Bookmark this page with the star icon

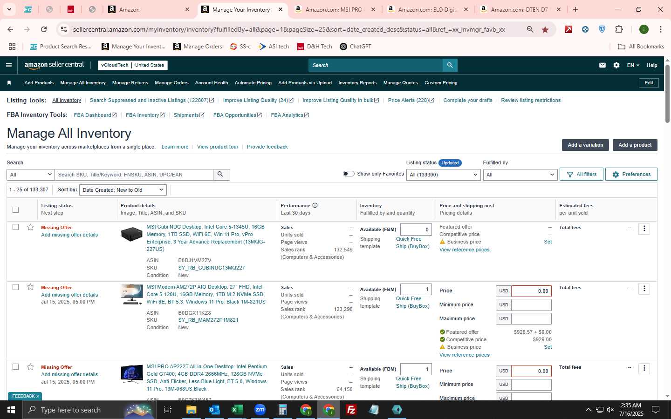[x=545, y=29]
